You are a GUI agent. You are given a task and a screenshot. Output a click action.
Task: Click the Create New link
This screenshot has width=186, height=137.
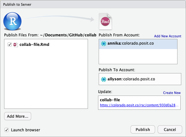(x=172, y=93)
